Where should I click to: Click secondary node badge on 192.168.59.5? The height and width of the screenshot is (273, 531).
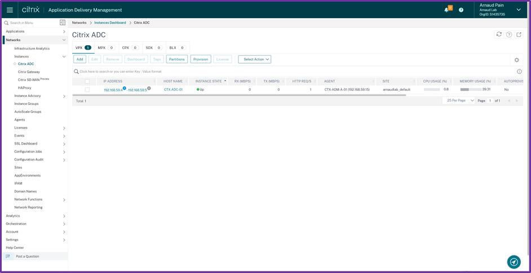coord(149,88)
